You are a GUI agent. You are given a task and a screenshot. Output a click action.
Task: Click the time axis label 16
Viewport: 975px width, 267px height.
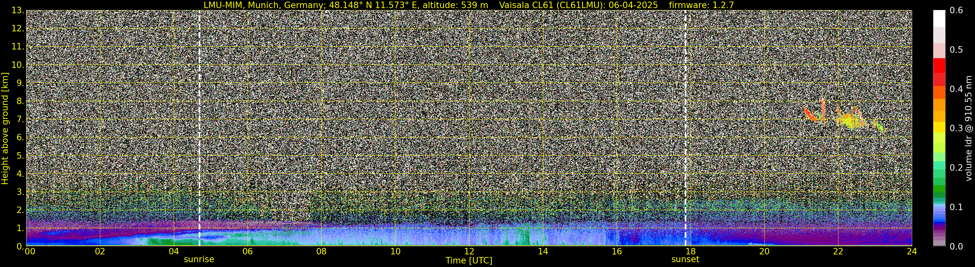tap(616, 251)
